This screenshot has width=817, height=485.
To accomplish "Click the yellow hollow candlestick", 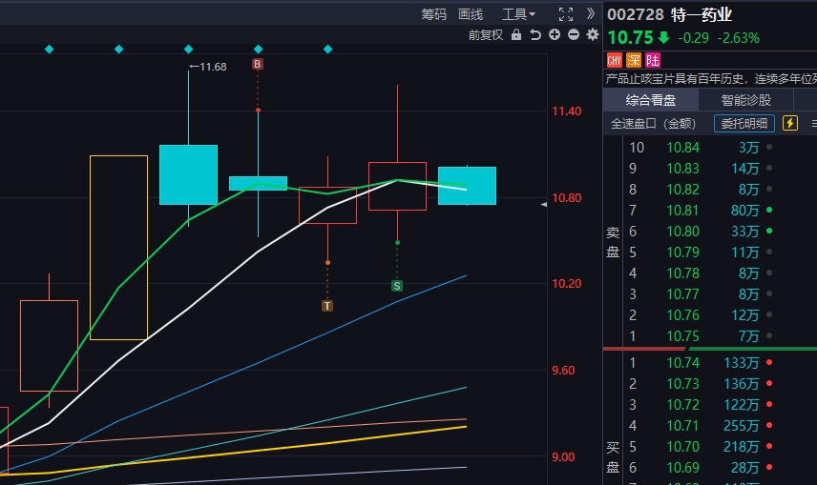I will 118,248.
